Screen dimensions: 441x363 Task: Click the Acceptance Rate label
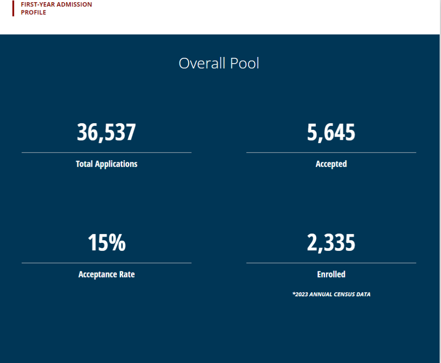[x=106, y=274]
